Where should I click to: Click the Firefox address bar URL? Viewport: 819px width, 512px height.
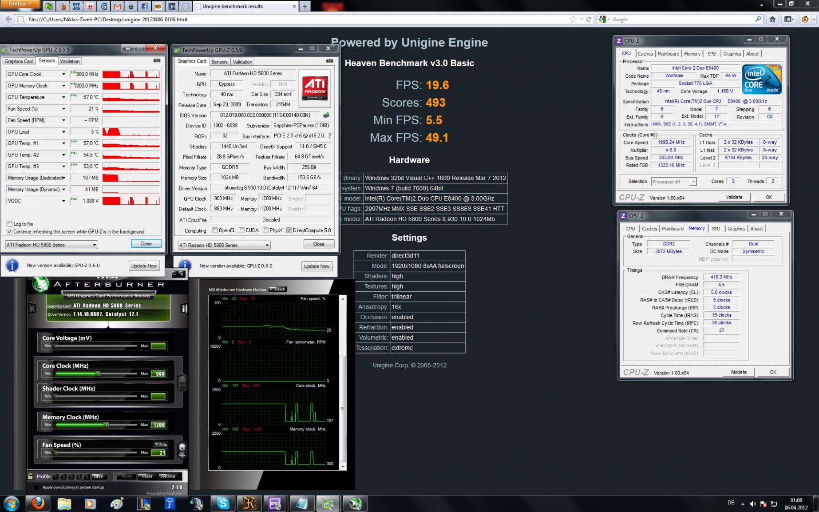(107, 20)
